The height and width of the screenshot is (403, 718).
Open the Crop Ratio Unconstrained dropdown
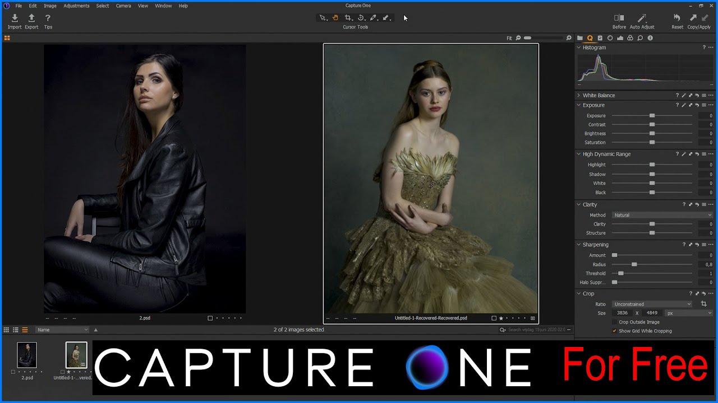coord(652,304)
